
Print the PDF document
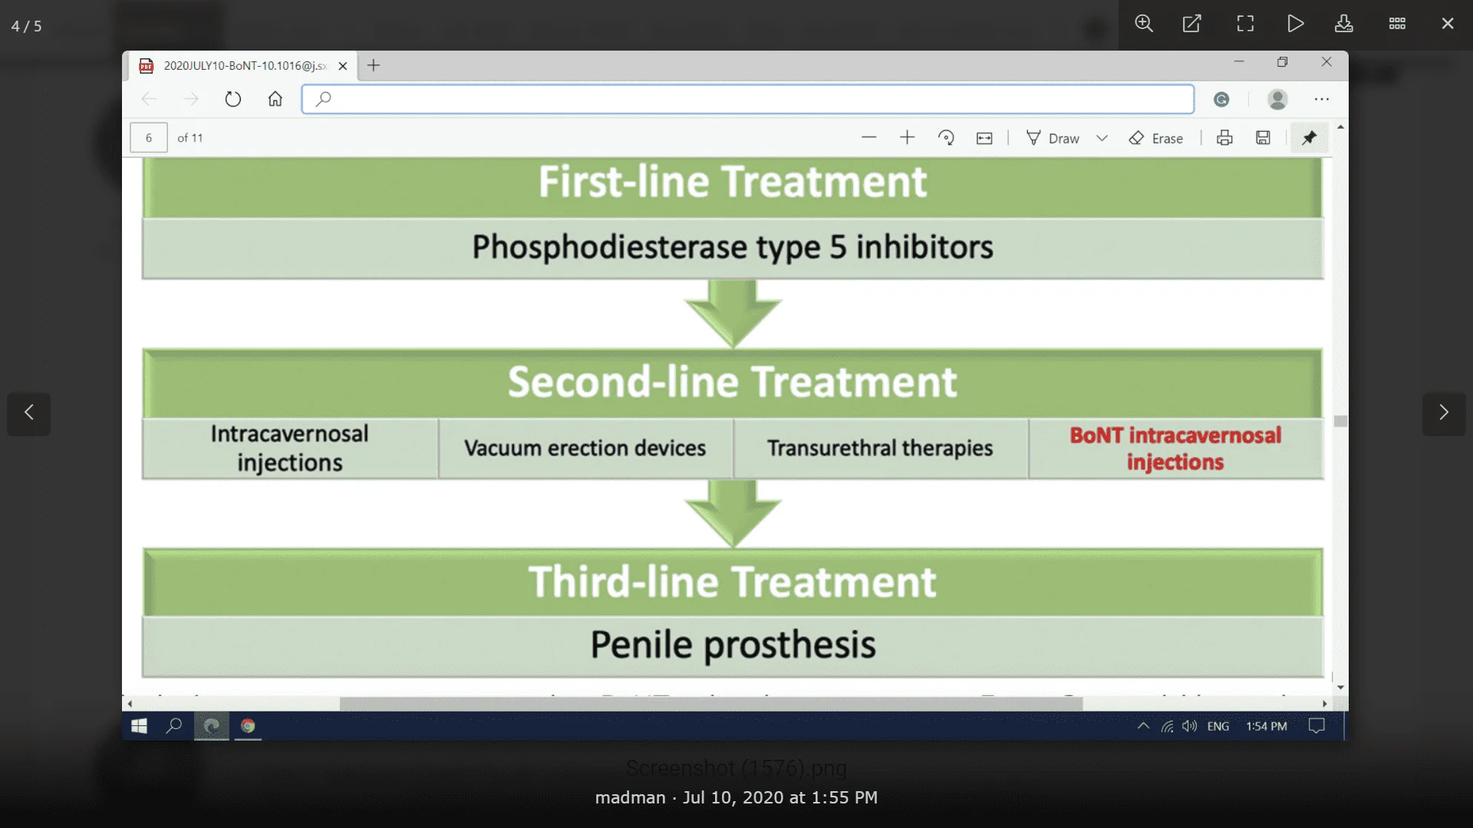[x=1224, y=137]
